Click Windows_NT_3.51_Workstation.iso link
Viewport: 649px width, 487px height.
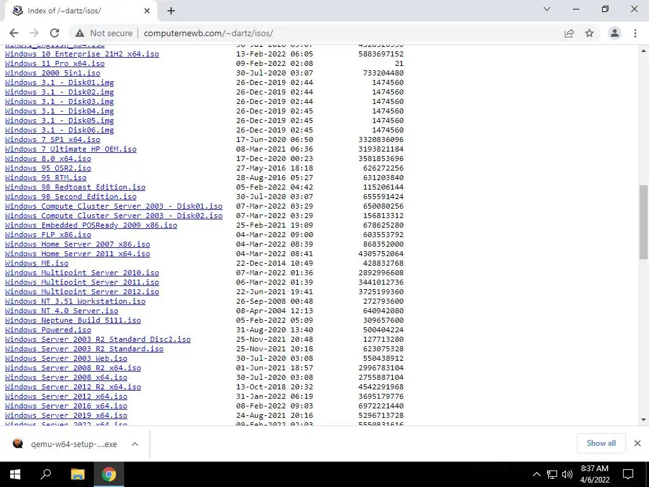tap(75, 301)
